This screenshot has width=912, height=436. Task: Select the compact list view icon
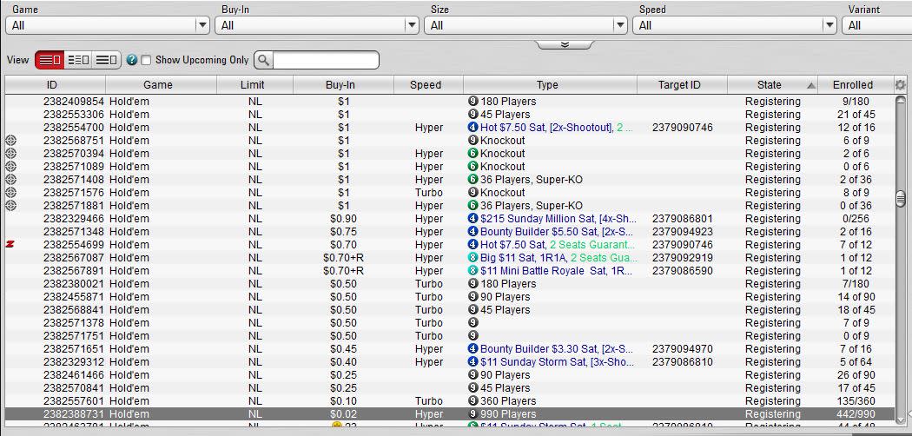point(50,60)
